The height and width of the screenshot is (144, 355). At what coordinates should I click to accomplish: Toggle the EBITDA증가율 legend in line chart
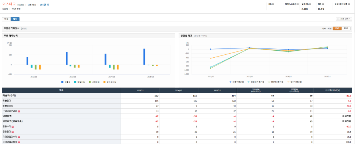tap(275, 82)
